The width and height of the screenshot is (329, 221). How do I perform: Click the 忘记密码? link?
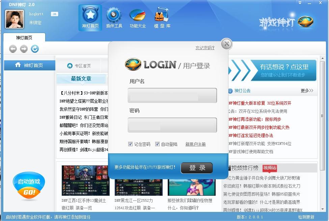pyautogui.click(x=205, y=48)
